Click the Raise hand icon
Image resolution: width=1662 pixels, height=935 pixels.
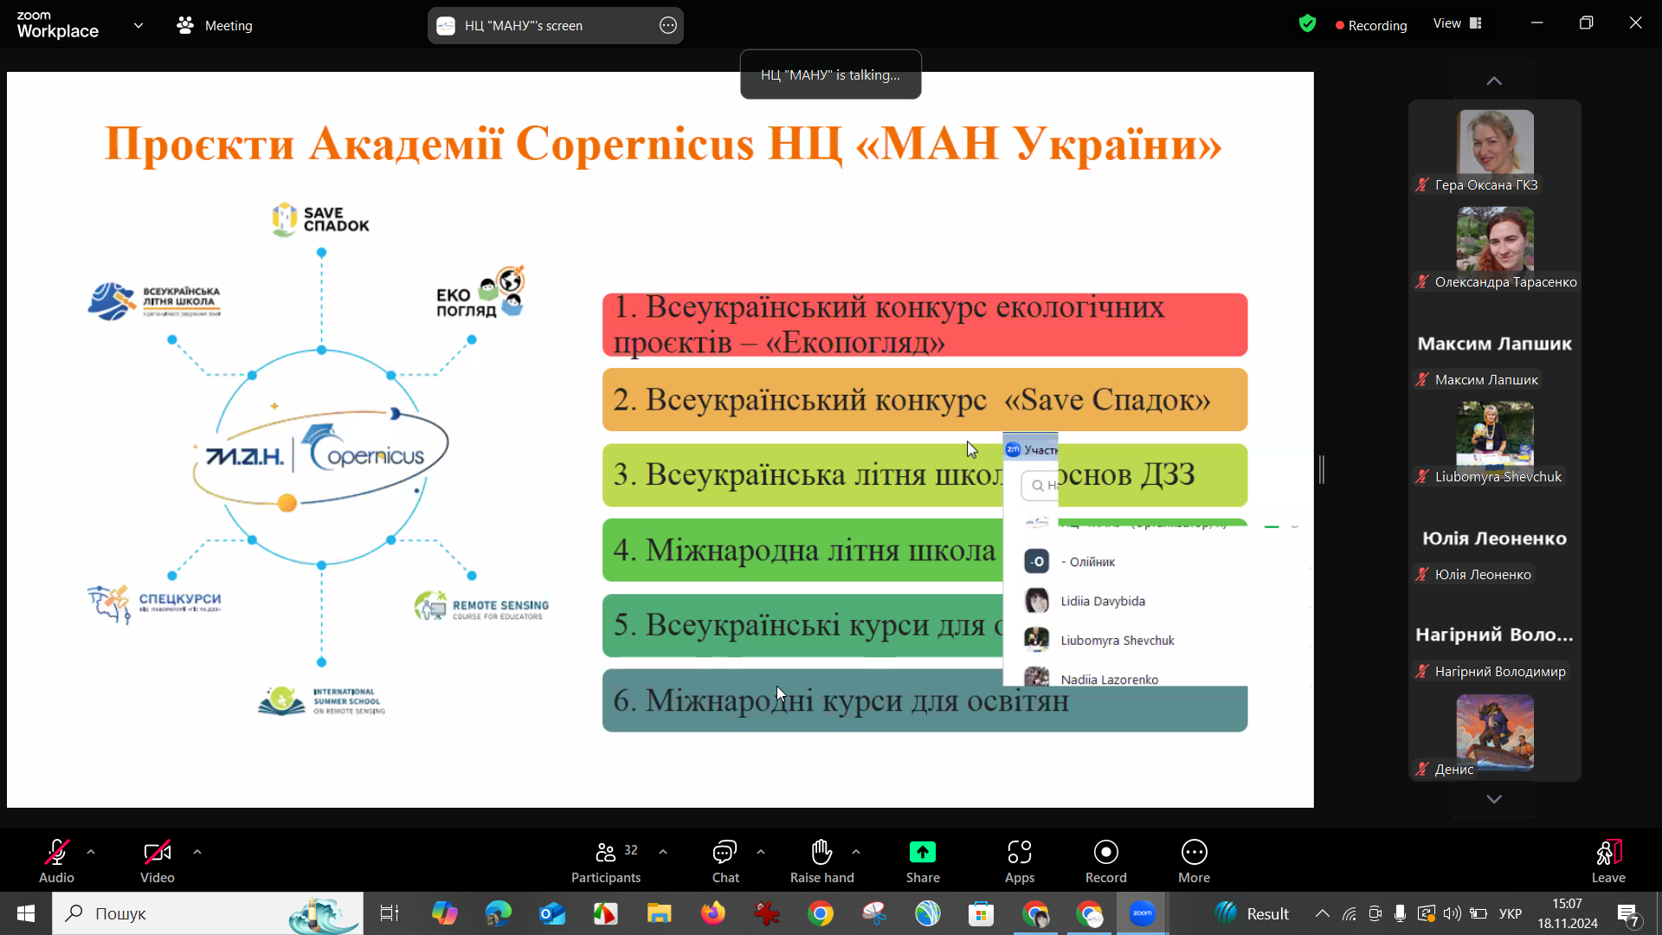(821, 853)
